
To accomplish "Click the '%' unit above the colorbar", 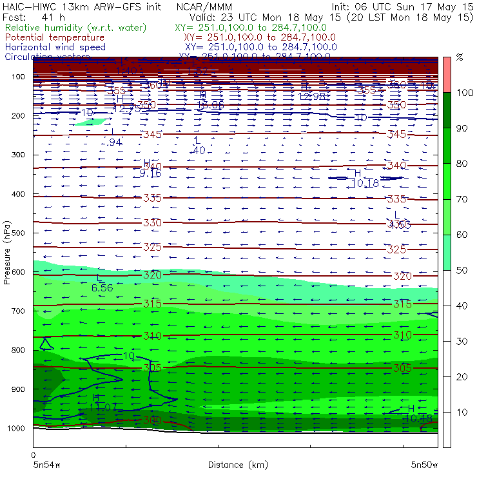I will coord(460,57).
